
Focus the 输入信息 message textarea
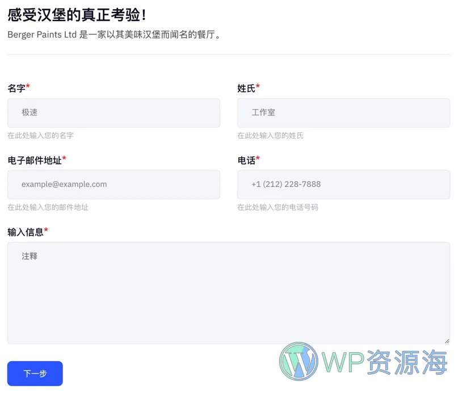229,293
